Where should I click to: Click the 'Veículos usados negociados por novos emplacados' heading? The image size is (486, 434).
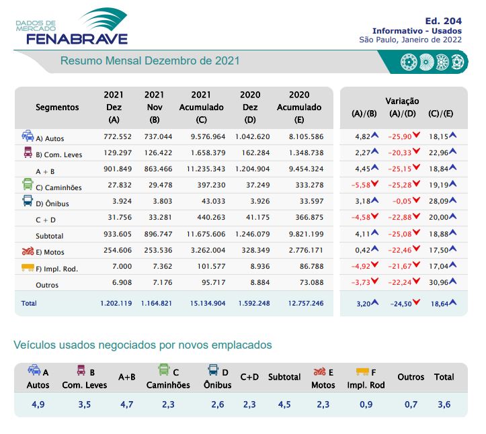pyautogui.click(x=143, y=345)
